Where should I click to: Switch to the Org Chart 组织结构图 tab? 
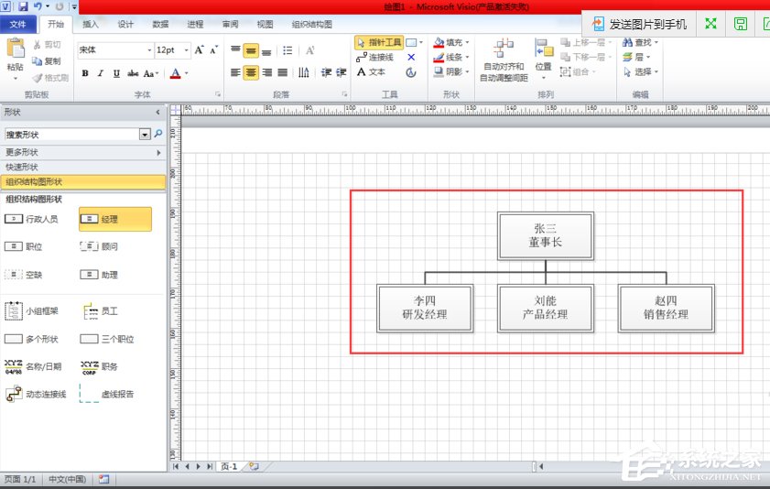coord(312,24)
